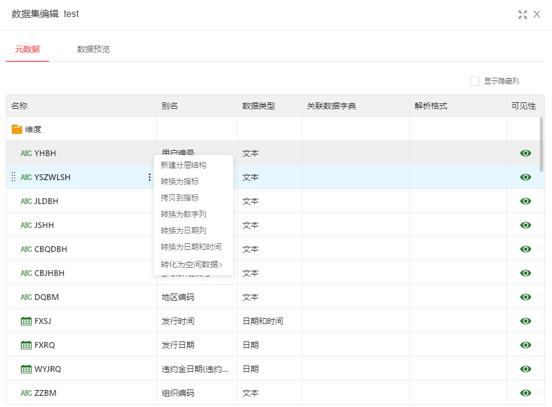This screenshot has width=552, height=407.
Task: Click the 数据类型 column header
Action: (x=258, y=106)
